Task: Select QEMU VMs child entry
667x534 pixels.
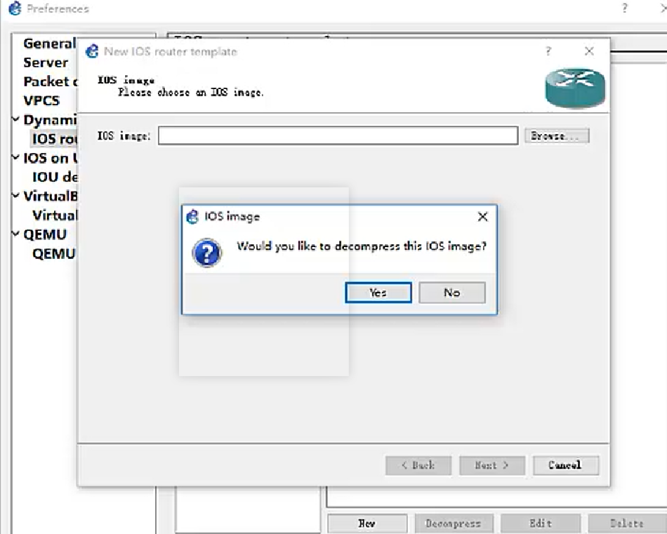Action: [x=54, y=254]
